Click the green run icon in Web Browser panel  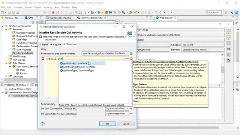tap(237, 23)
